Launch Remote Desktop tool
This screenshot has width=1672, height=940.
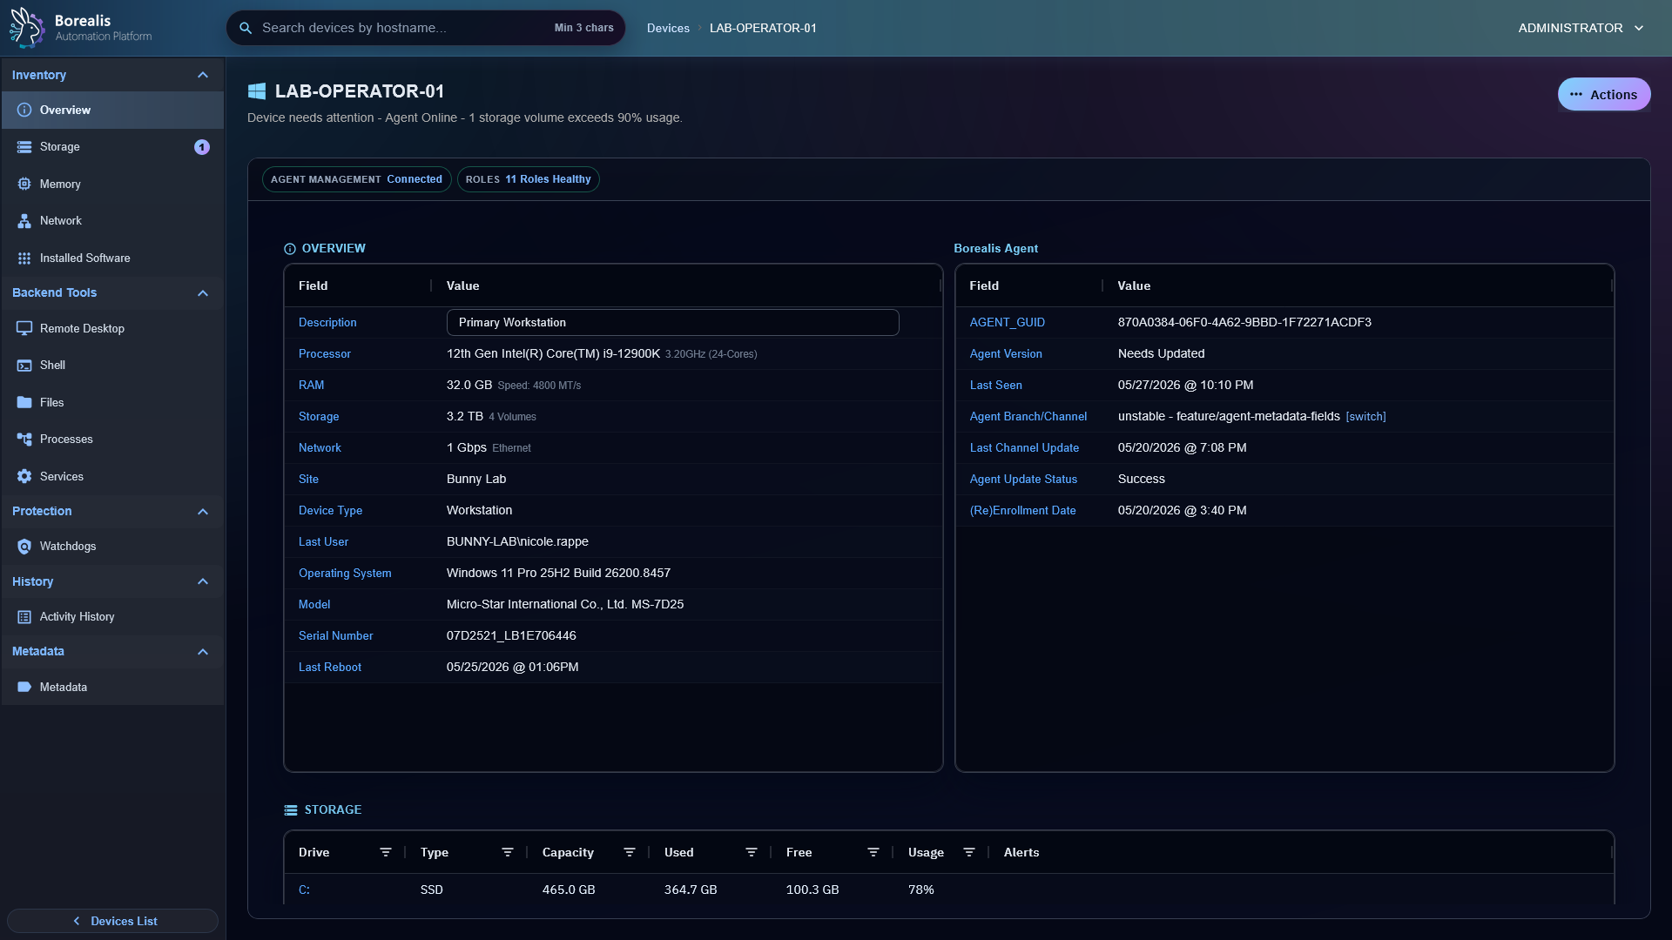112,329
